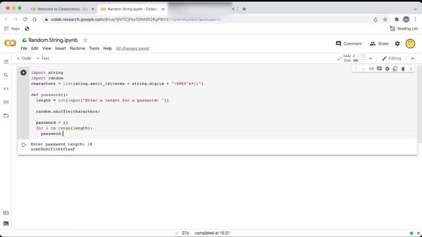Open the code snippets panel

(6, 89)
